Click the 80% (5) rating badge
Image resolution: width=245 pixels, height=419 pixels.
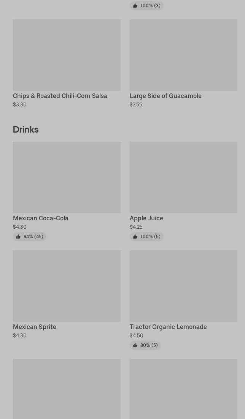[x=145, y=345]
